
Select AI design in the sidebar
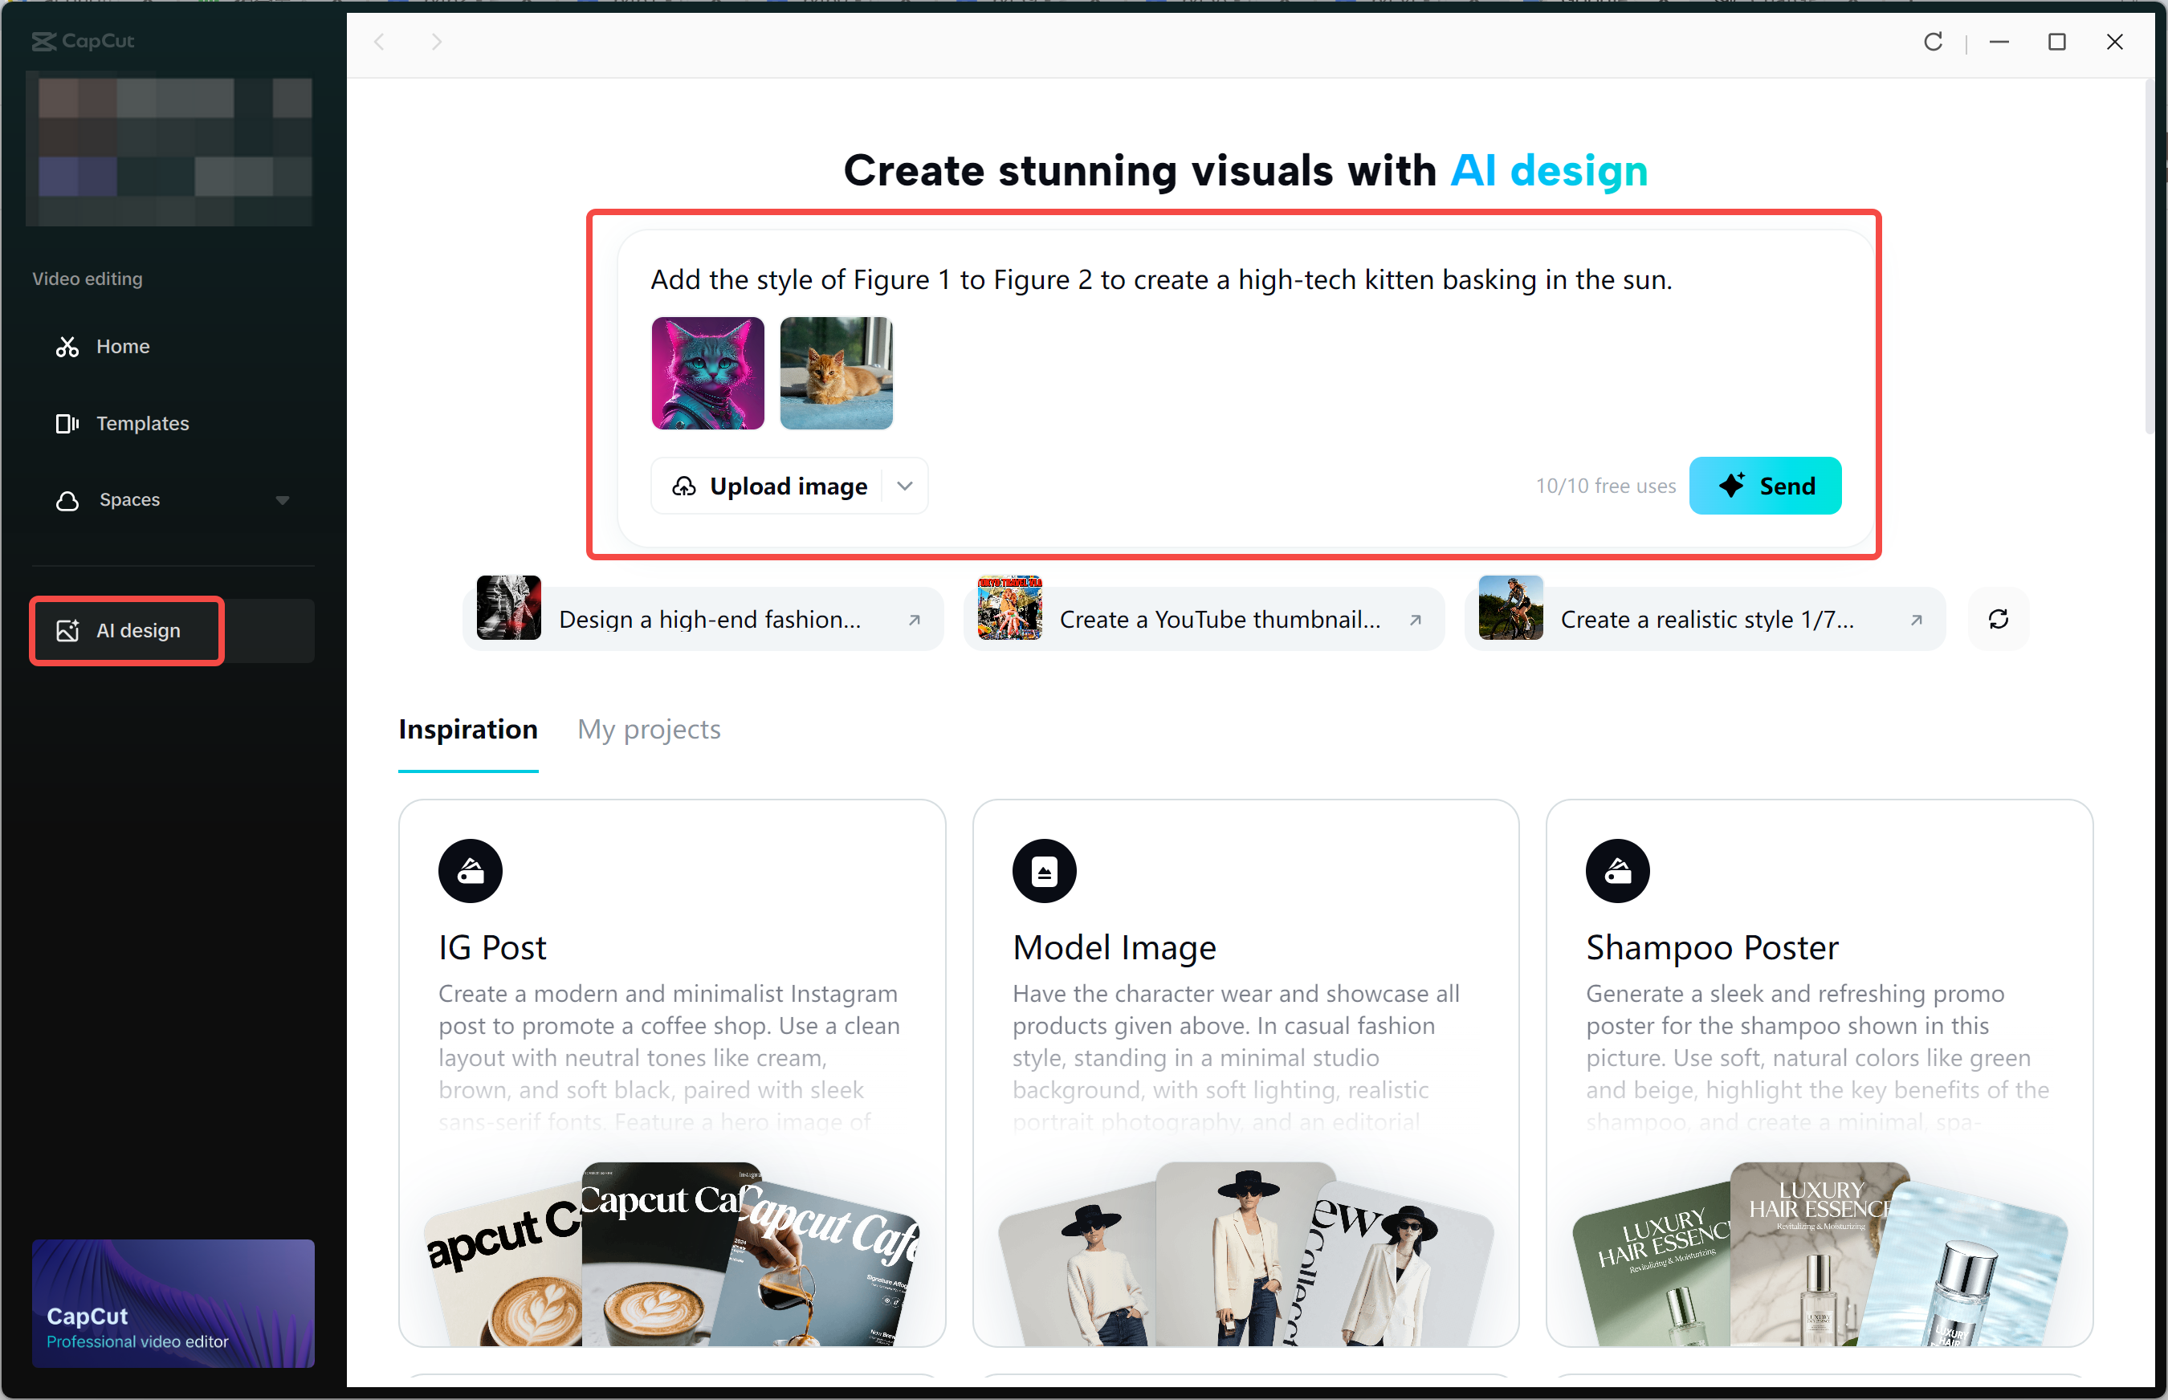(137, 631)
